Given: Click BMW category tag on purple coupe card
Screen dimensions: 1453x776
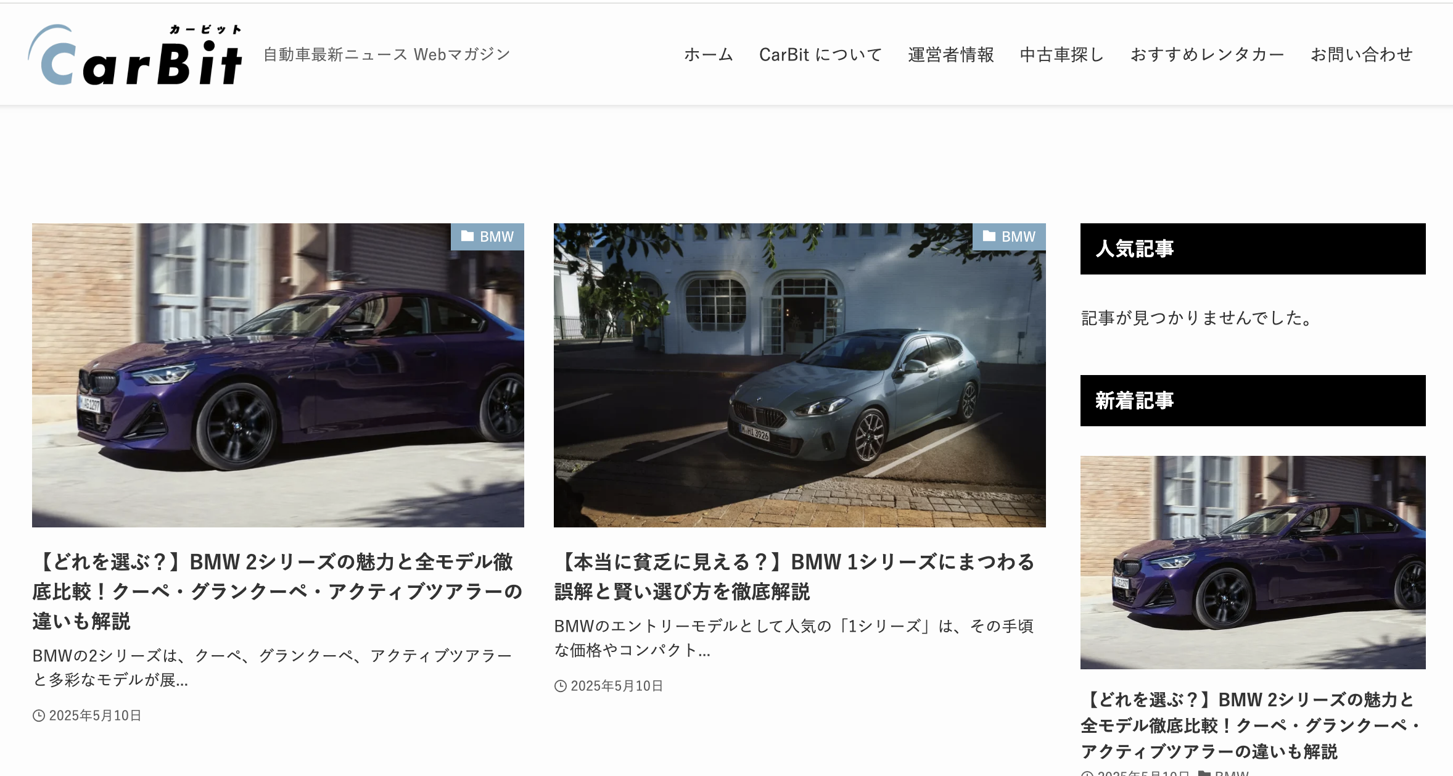Looking at the screenshot, I should pos(487,237).
